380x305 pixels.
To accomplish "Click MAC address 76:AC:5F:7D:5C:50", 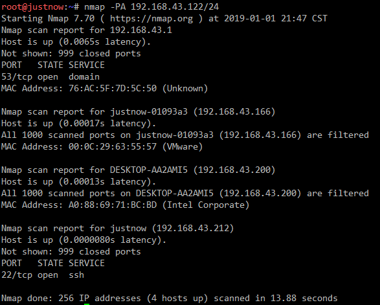I will [x=113, y=88].
